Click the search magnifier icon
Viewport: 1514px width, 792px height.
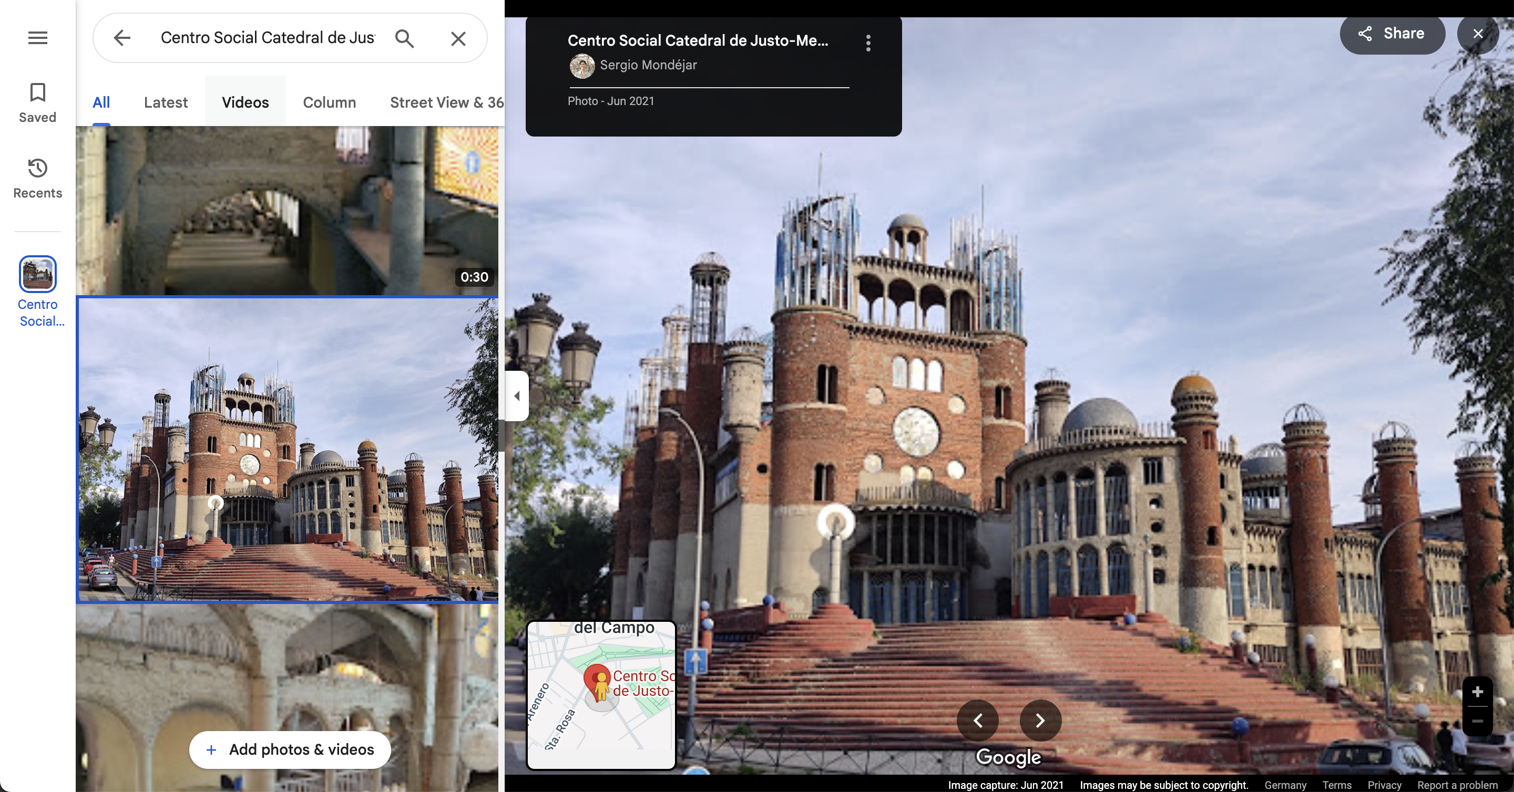point(404,38)
